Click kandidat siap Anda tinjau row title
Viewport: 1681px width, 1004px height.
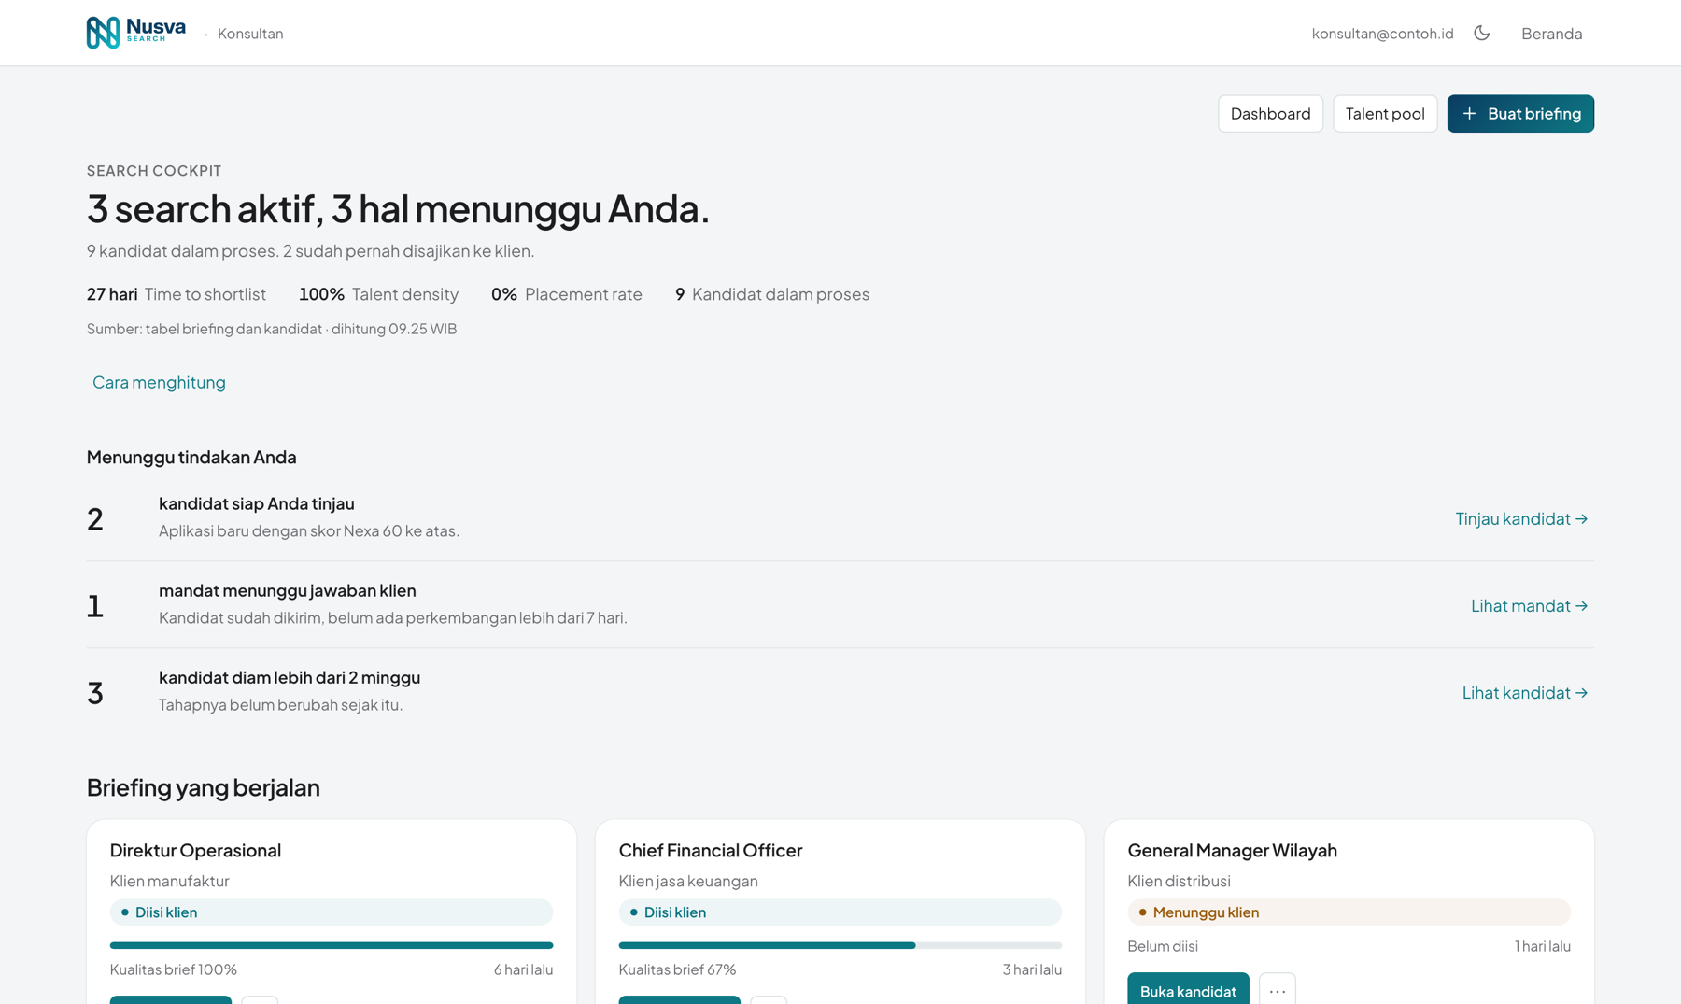click(257, 503)
